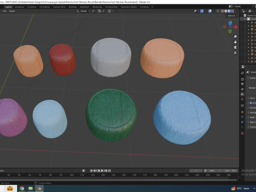Screen dimensions: 256x192
Task: Click the hand pan view icon
Action: [x=235, y=42]
